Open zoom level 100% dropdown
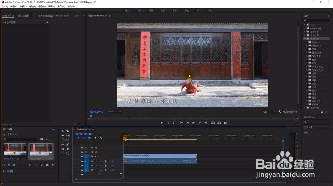 click(x=115, y=112)
